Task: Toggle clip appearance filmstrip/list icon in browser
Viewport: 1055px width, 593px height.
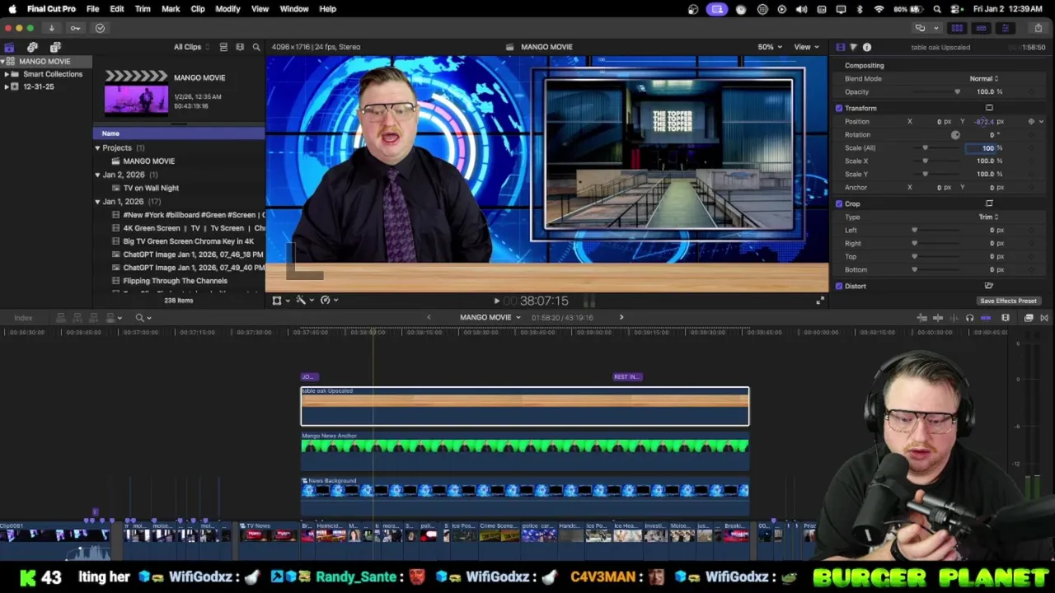Action: (x=223, y=47)
